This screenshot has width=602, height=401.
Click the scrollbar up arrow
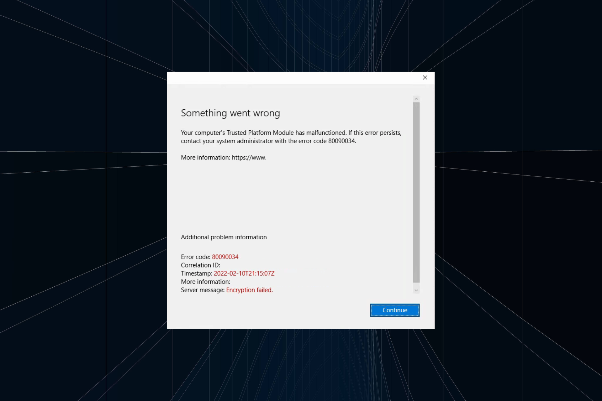(416, 99)
